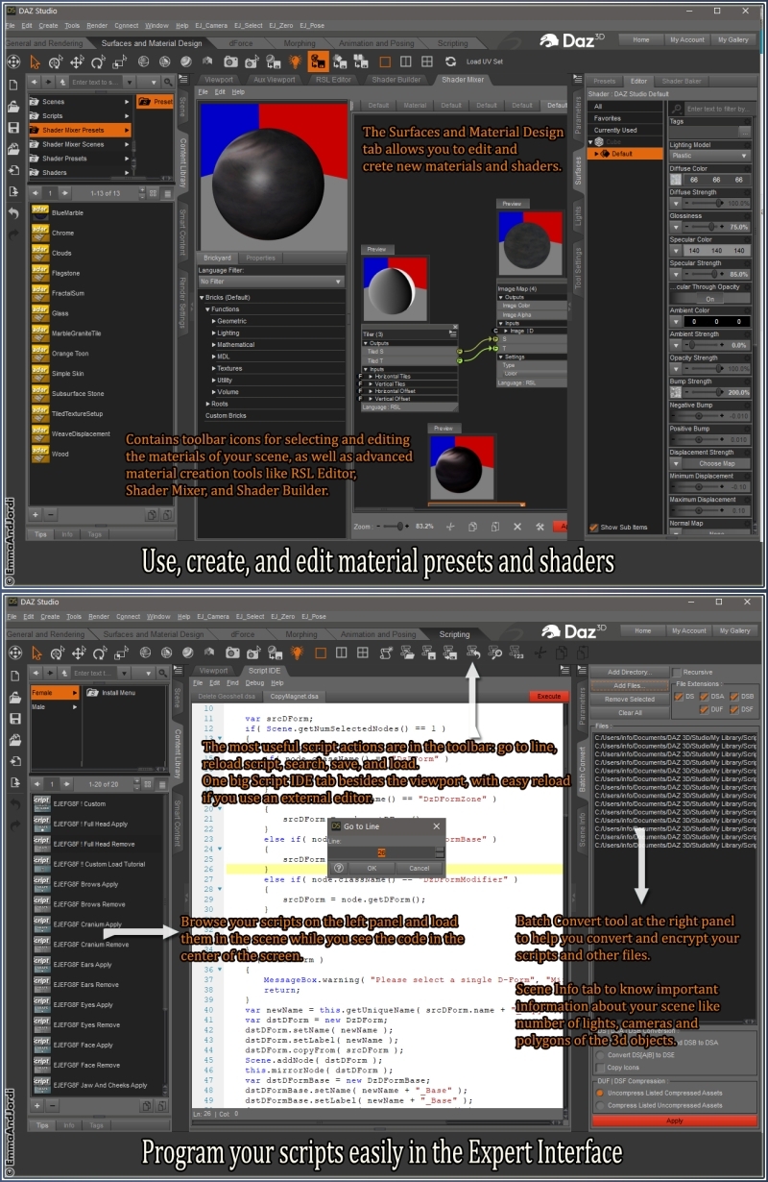The width and height of the screenshot is (768, 1182).
Task: Click light bulb icon in Shader Mixer window toolbar
Action: click(x=296, y=62)
